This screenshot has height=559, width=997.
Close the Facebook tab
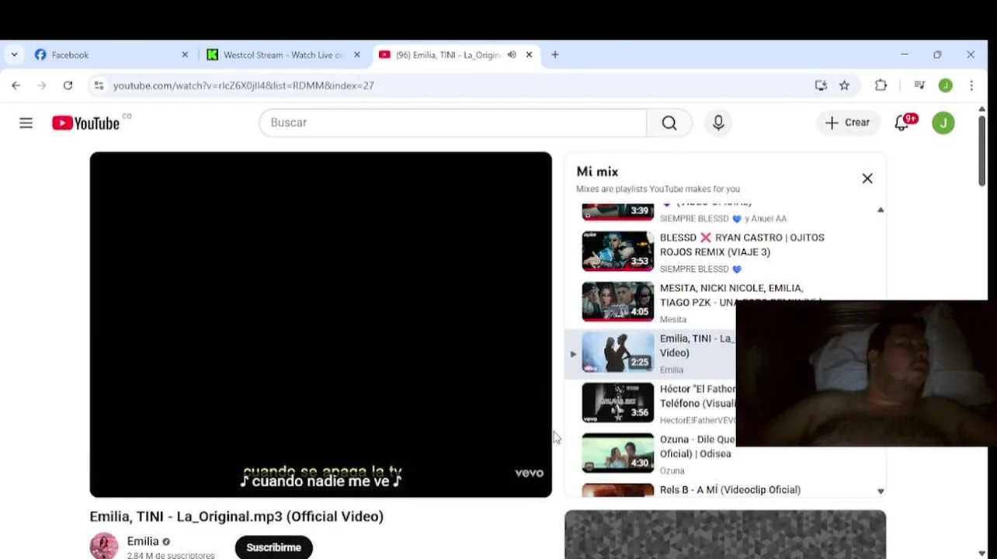[x=185, y=55]
